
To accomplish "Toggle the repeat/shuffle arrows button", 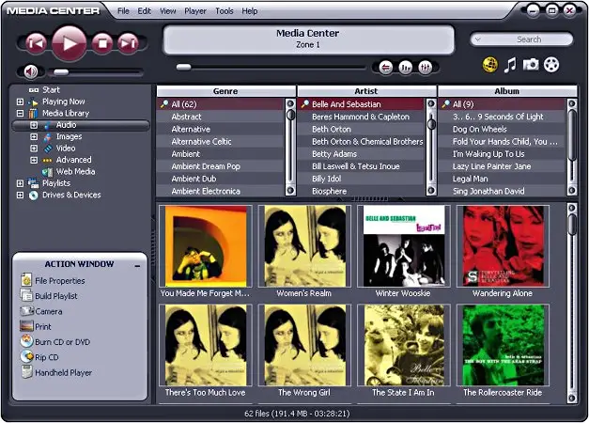I will click(x=384, y=67).
